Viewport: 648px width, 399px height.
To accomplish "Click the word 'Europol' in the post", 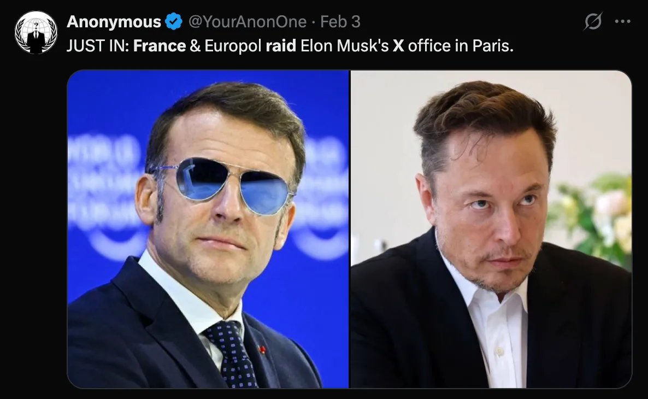I will click(233, 46).
